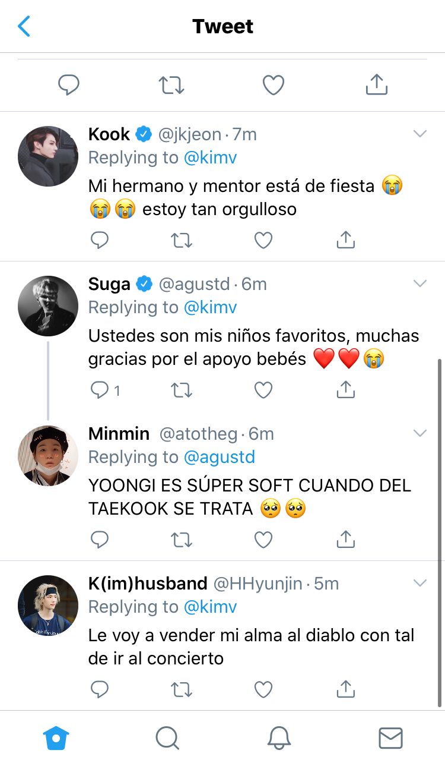Retweet Suga's reply to @kimv
Viewport: 445px width, 769px height.
[182, 390]
